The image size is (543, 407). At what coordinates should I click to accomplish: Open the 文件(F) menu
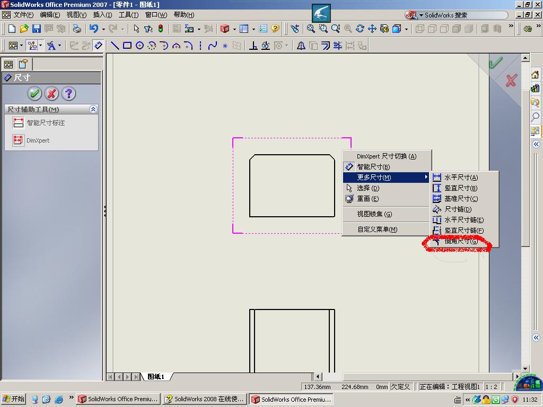[23, 15]
